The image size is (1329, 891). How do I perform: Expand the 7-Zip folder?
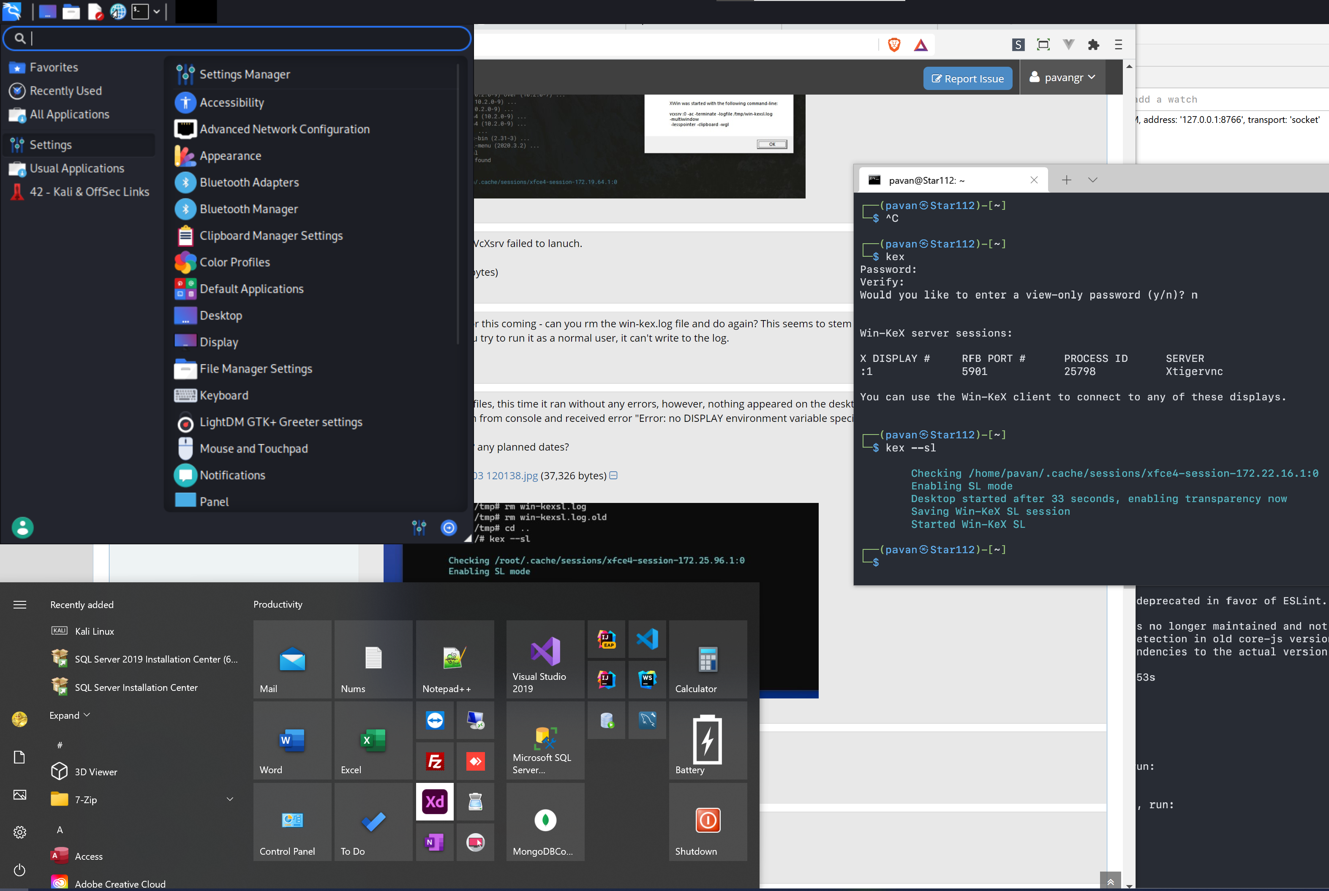coord(230,799)
